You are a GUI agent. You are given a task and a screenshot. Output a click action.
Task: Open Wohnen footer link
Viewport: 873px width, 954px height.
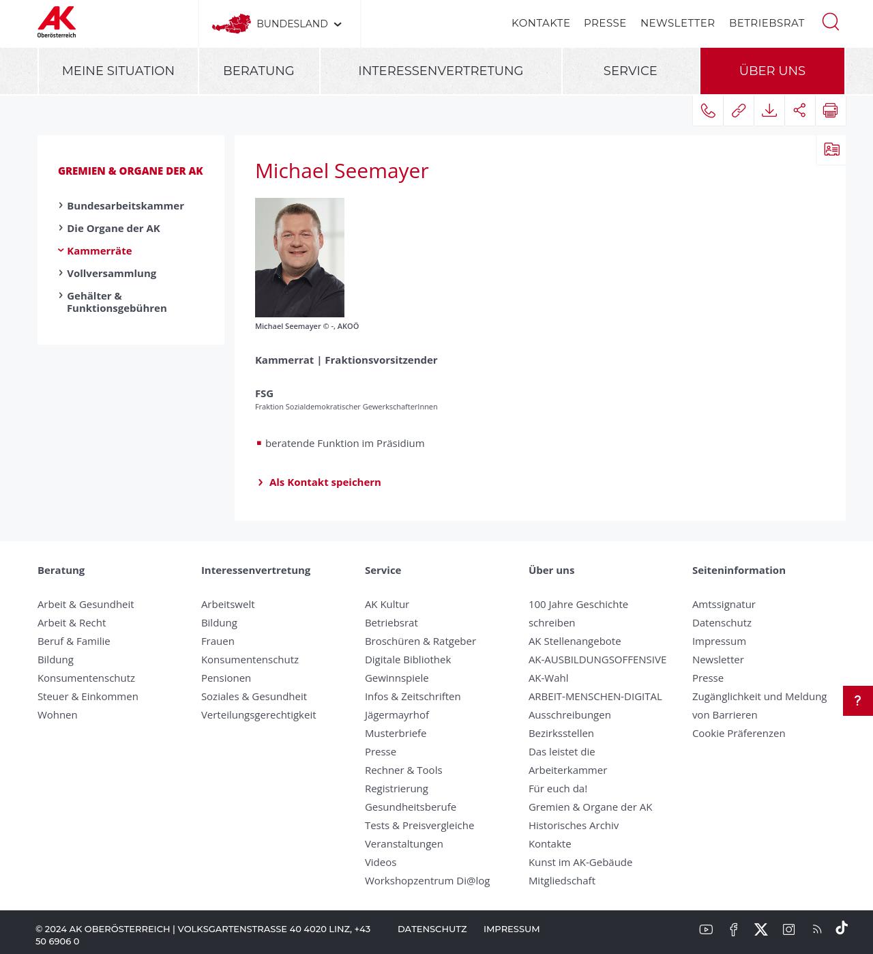pos(57,714)
